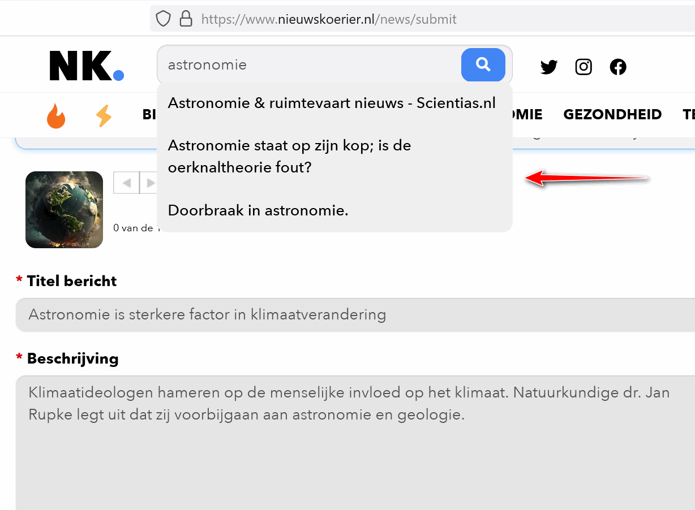695x510 pixels.
Task: Click the NK. site logo
Action: click(87, 66)
